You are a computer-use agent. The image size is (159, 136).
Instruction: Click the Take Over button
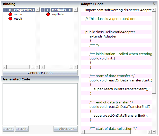(66, 129)
